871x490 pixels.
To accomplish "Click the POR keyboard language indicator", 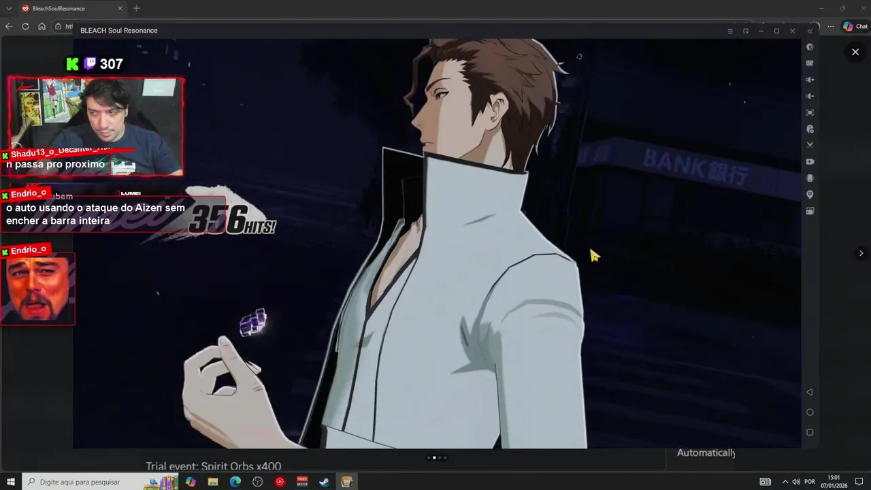I will click(x=810, y=482).
